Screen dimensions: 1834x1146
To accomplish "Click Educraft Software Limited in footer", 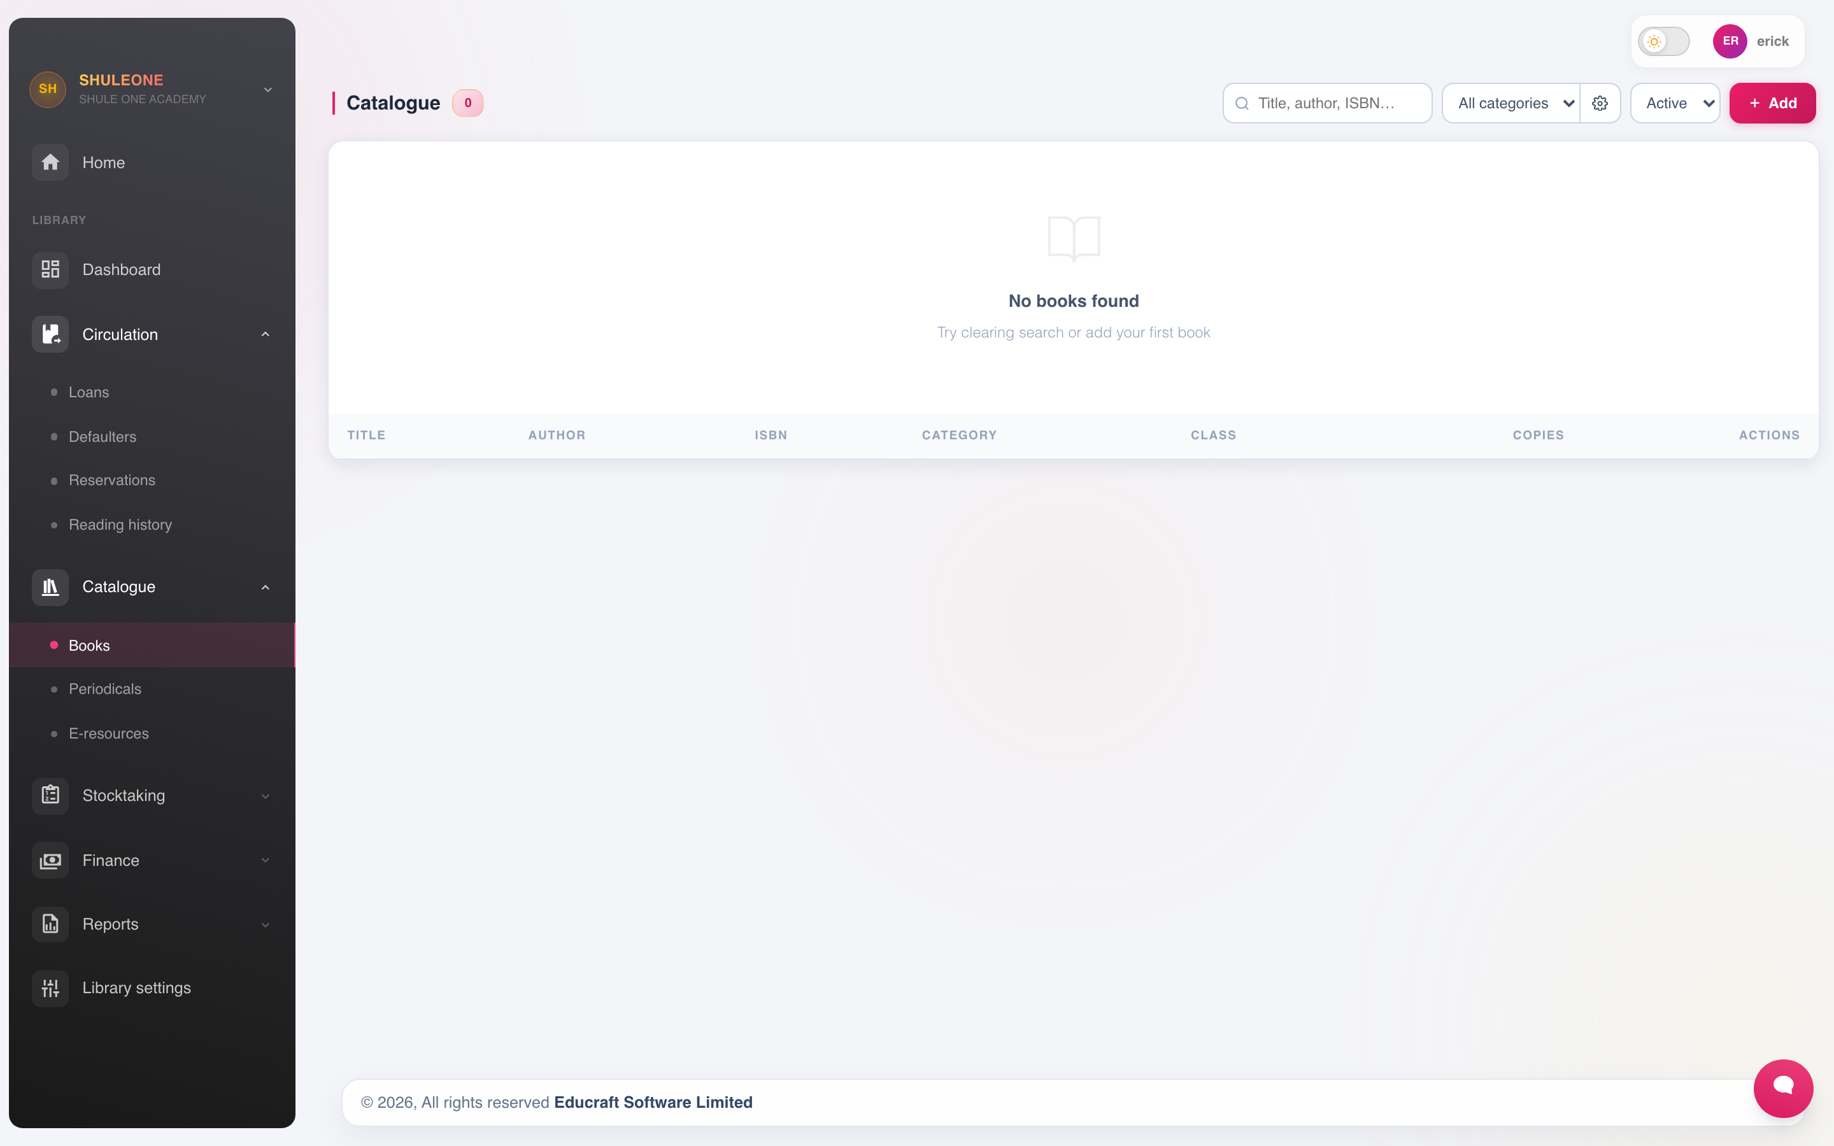I will pyautogui.click(x=653, y=1102).
